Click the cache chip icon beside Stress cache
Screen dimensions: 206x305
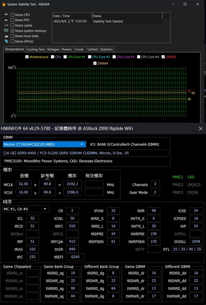pos(6,25)
